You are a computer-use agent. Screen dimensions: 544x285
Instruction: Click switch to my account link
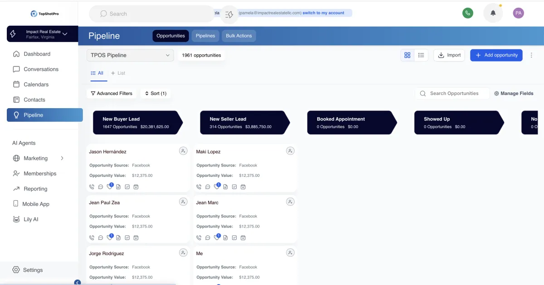click(x=323, y=13)
